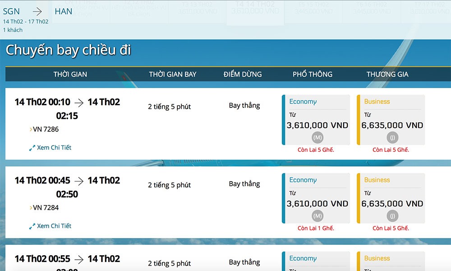Screen dimensions: 451x271
Task: Open flight number VN 7284
Action: point(46,208)
